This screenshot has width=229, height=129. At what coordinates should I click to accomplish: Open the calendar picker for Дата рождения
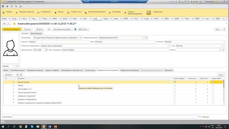pos(46,50)
